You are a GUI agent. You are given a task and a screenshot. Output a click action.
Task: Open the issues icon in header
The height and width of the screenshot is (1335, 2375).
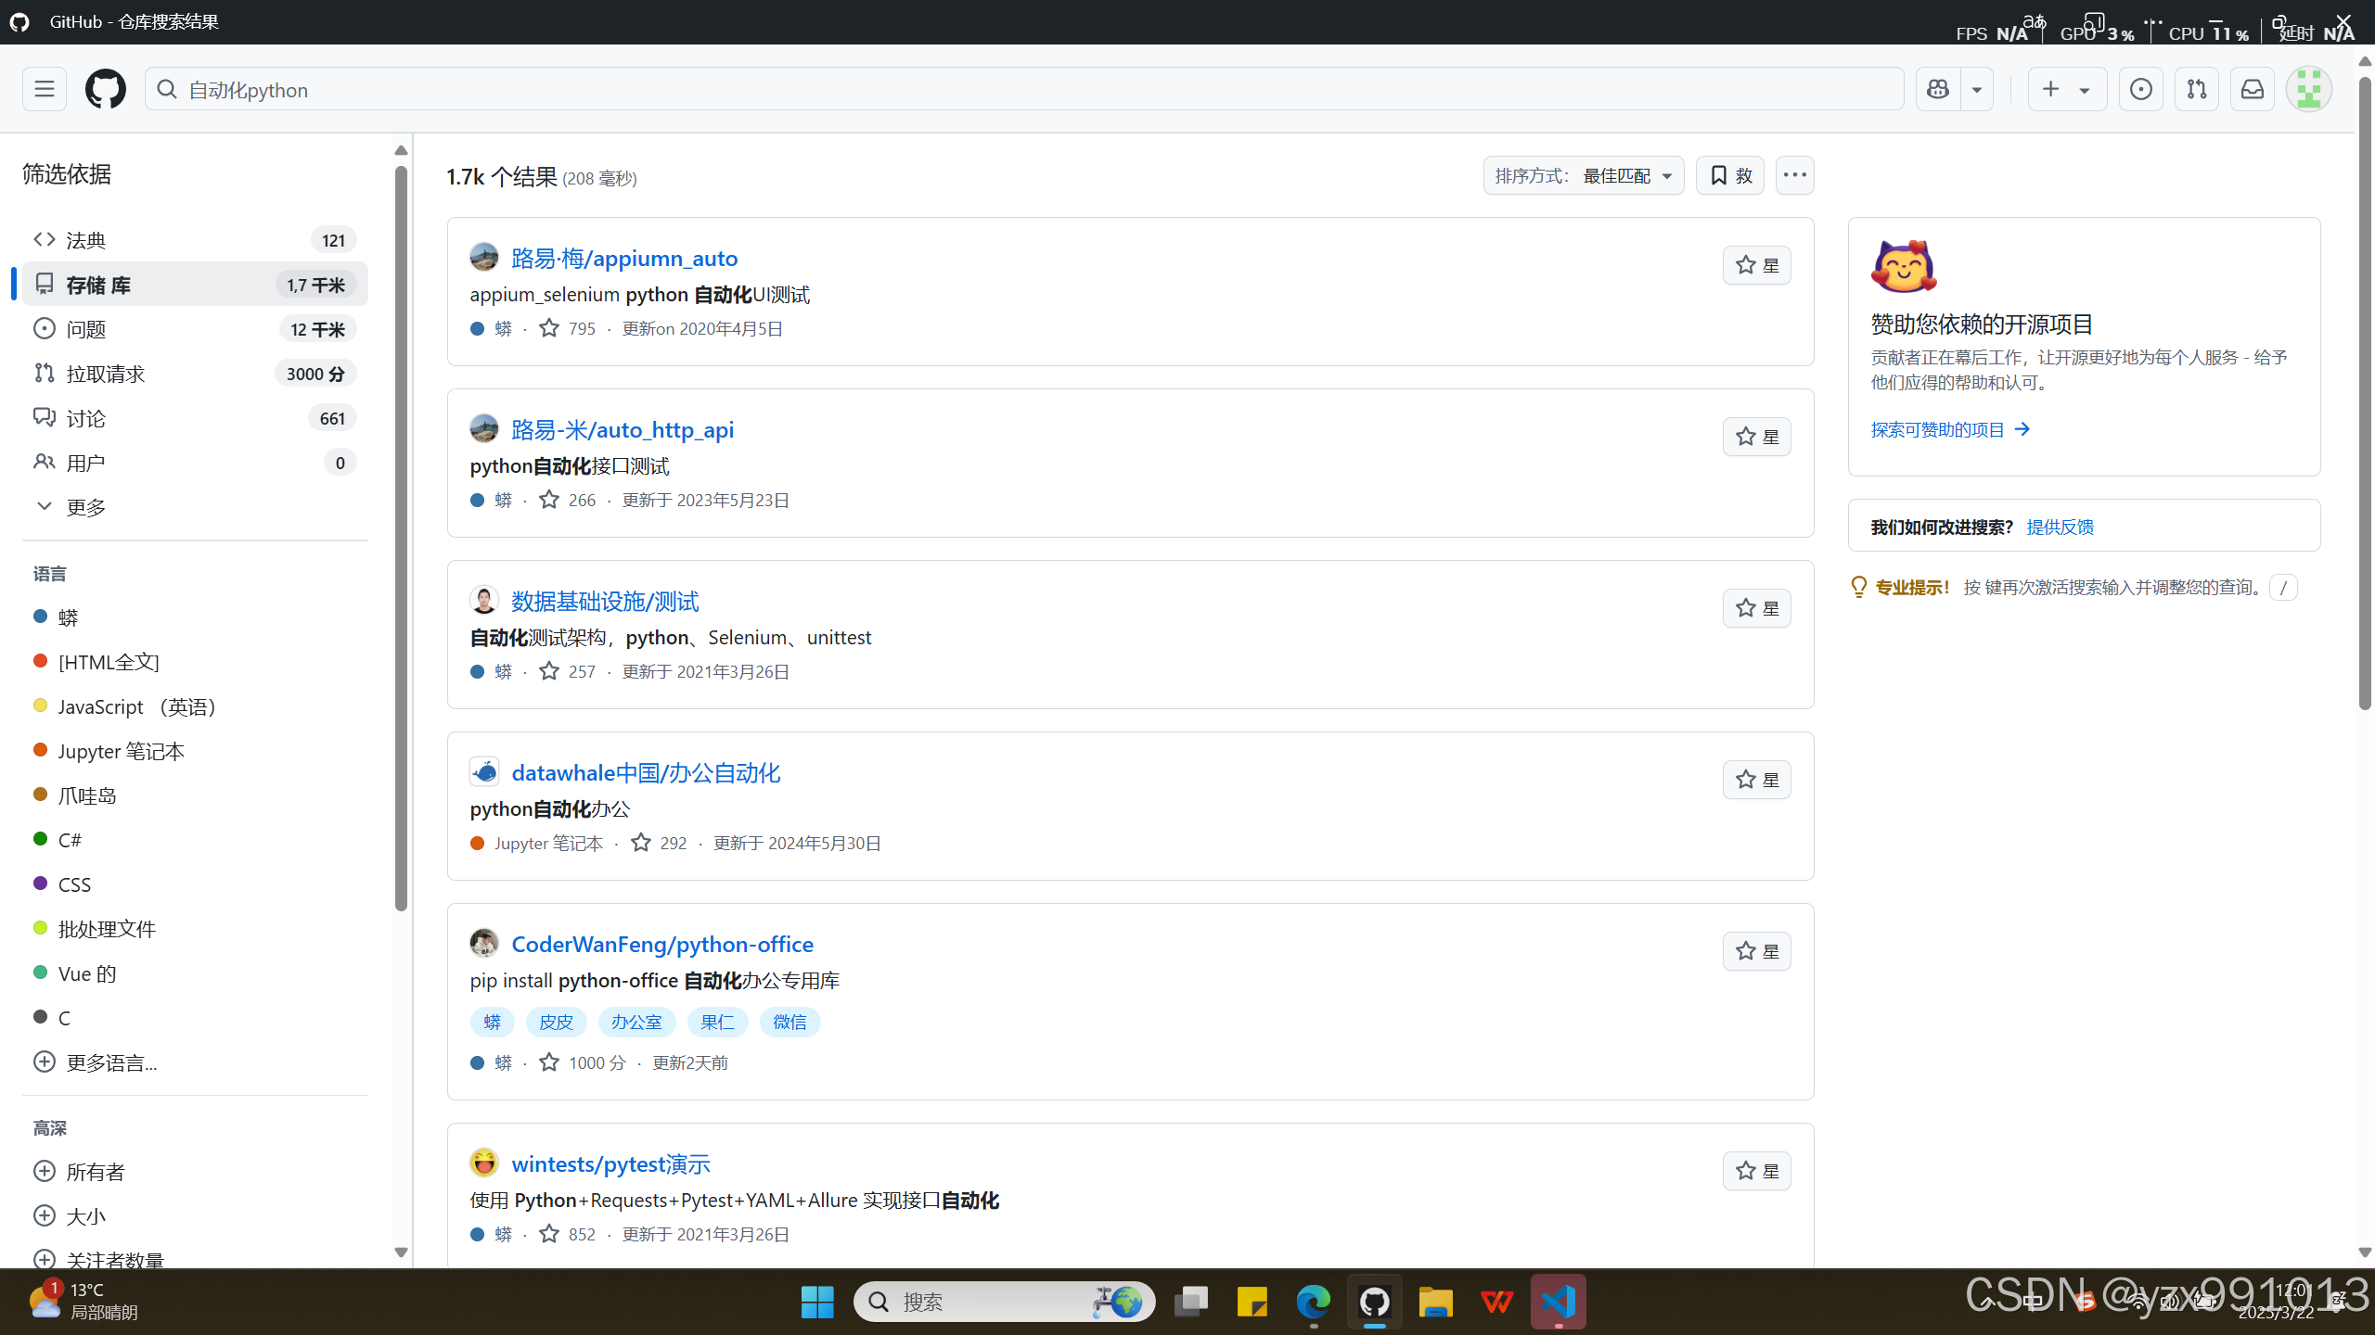click(2140, 89)
